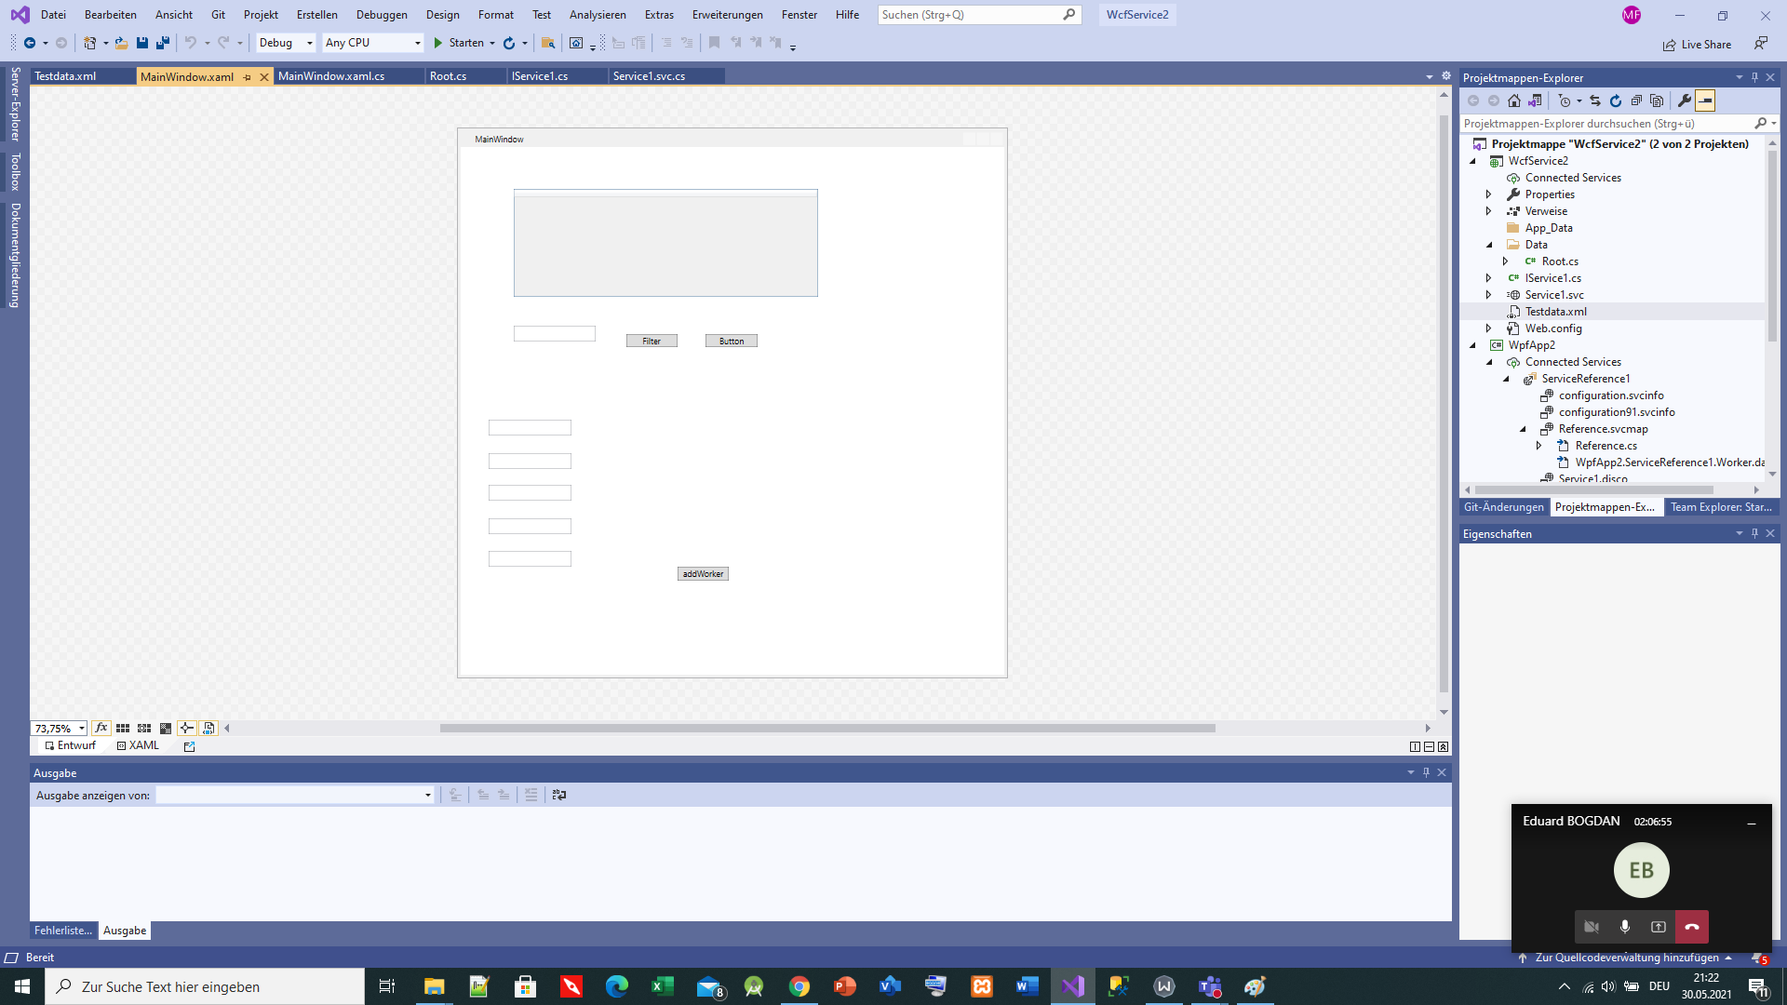
Task: Click the Suchen search box
Action: pyautogui.click(x=979, y=15)
